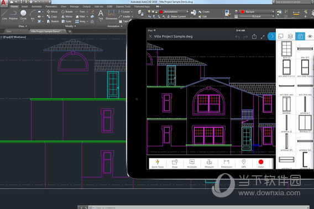Close Villa Project Sample.dwg on iPad
314x209 pixels.
tap(150, 36)
